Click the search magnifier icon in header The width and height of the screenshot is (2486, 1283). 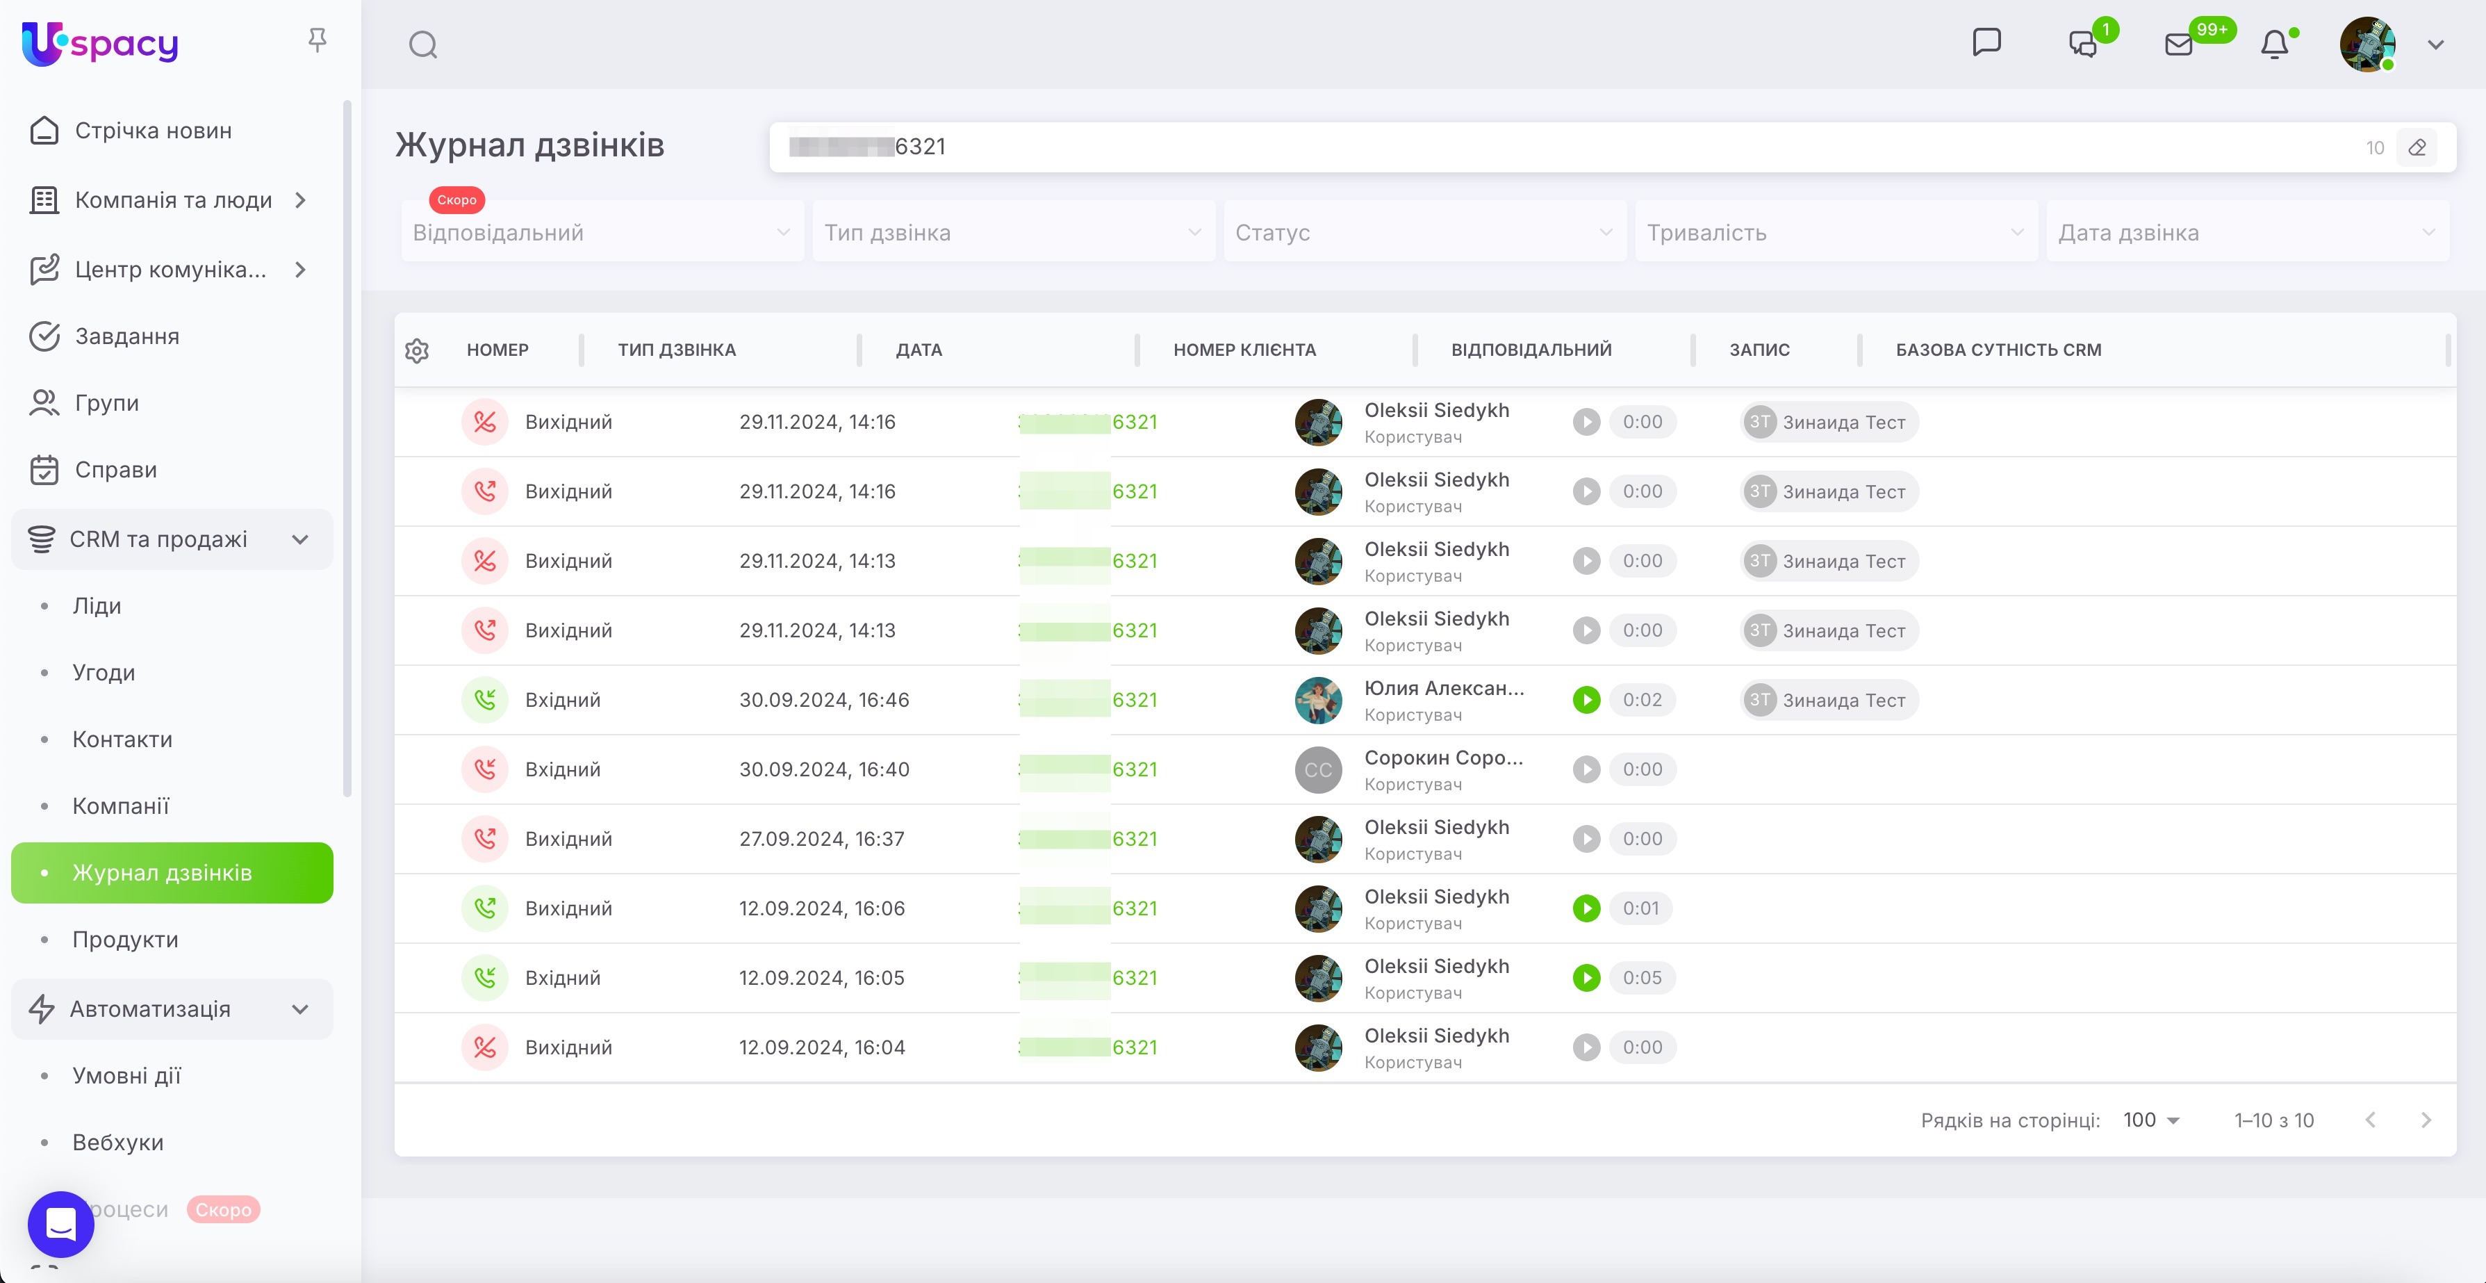click(422, 44)
